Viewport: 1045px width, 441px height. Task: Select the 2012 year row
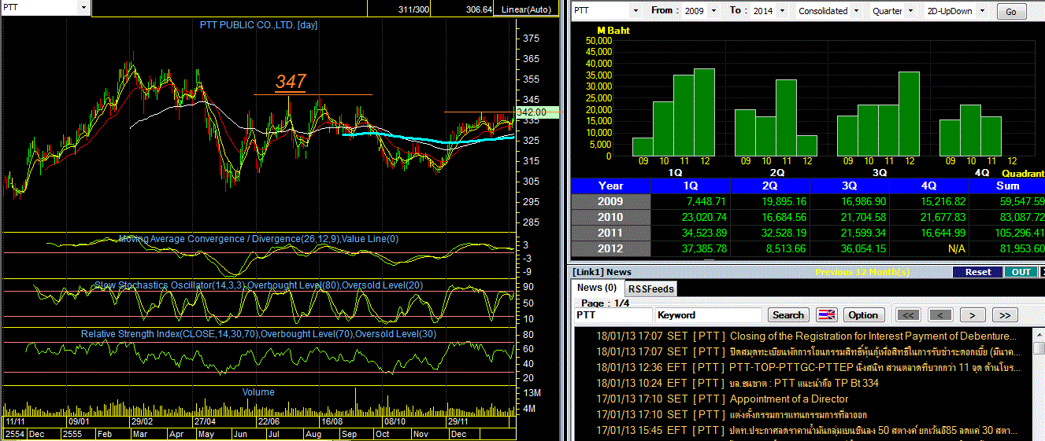point(611,248)
